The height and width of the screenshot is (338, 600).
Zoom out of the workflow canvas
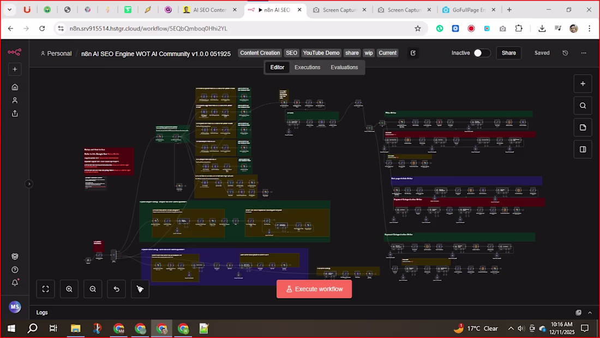93,289
